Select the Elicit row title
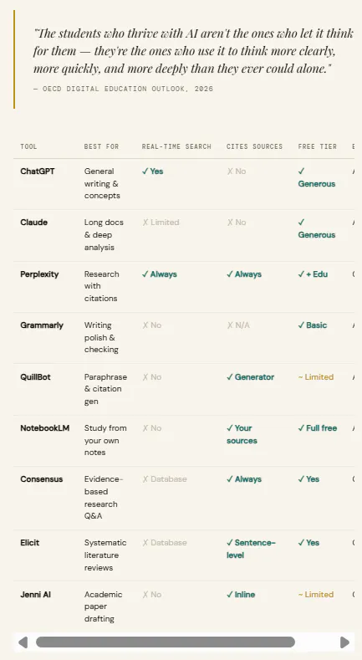 coord(29,543)
